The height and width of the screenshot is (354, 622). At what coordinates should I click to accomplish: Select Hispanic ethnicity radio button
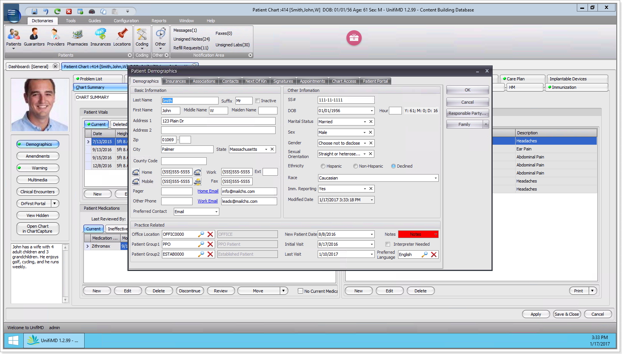pos(323,166)
